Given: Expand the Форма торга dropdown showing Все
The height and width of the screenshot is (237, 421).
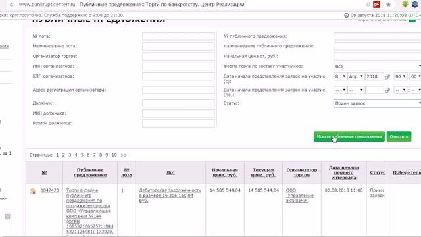Looking at the screenshot, I should click(x=378, y=66).
